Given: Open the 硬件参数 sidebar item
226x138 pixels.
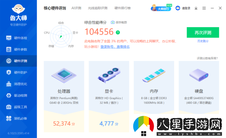Looking at the screenshot, I should click(x=18, y=50).
